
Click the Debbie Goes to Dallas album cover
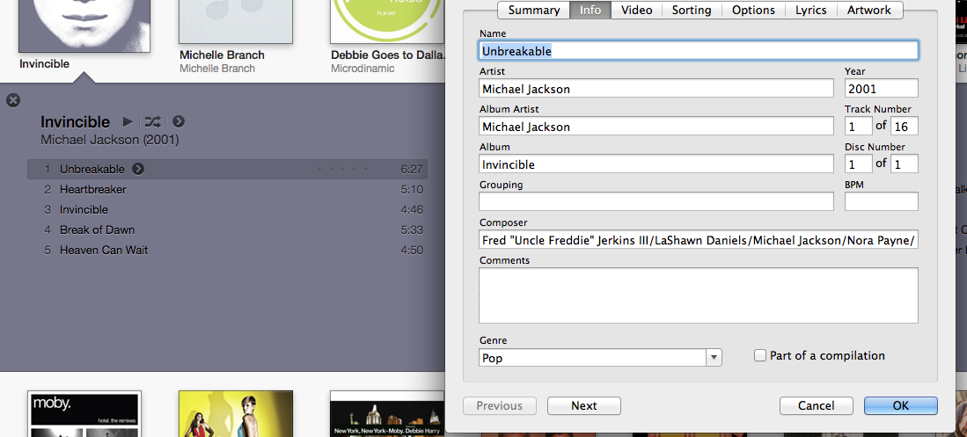(x=386, y=22)
